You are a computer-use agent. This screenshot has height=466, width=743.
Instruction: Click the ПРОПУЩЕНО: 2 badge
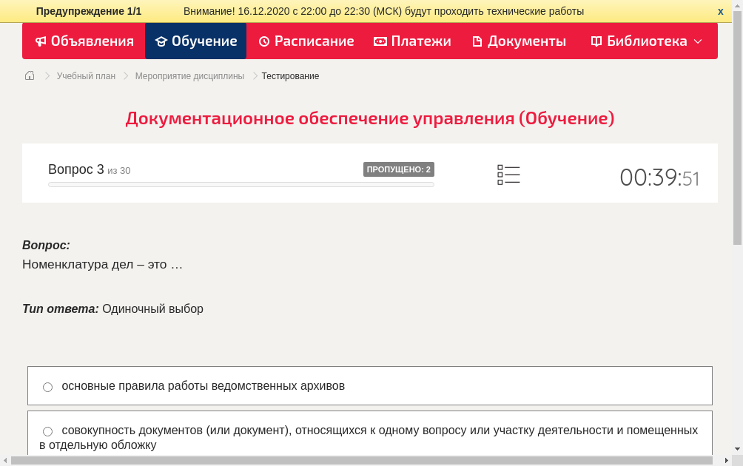[399, 169]
